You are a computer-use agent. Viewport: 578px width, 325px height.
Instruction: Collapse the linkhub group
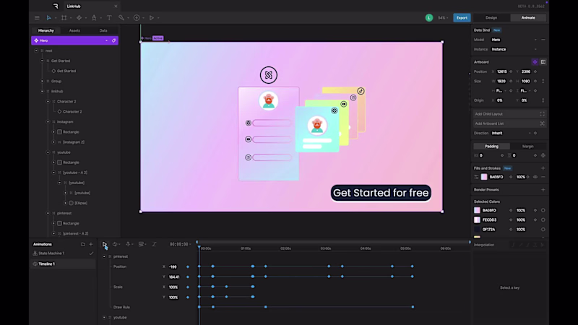tap(42, 92)
